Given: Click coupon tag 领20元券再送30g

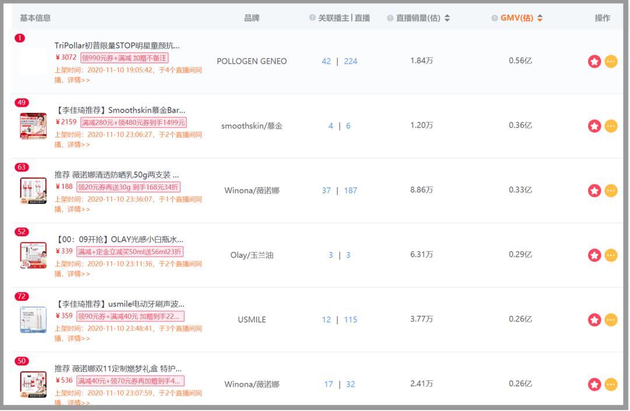Looking at the screenshot, I should (x=128, y=187).
